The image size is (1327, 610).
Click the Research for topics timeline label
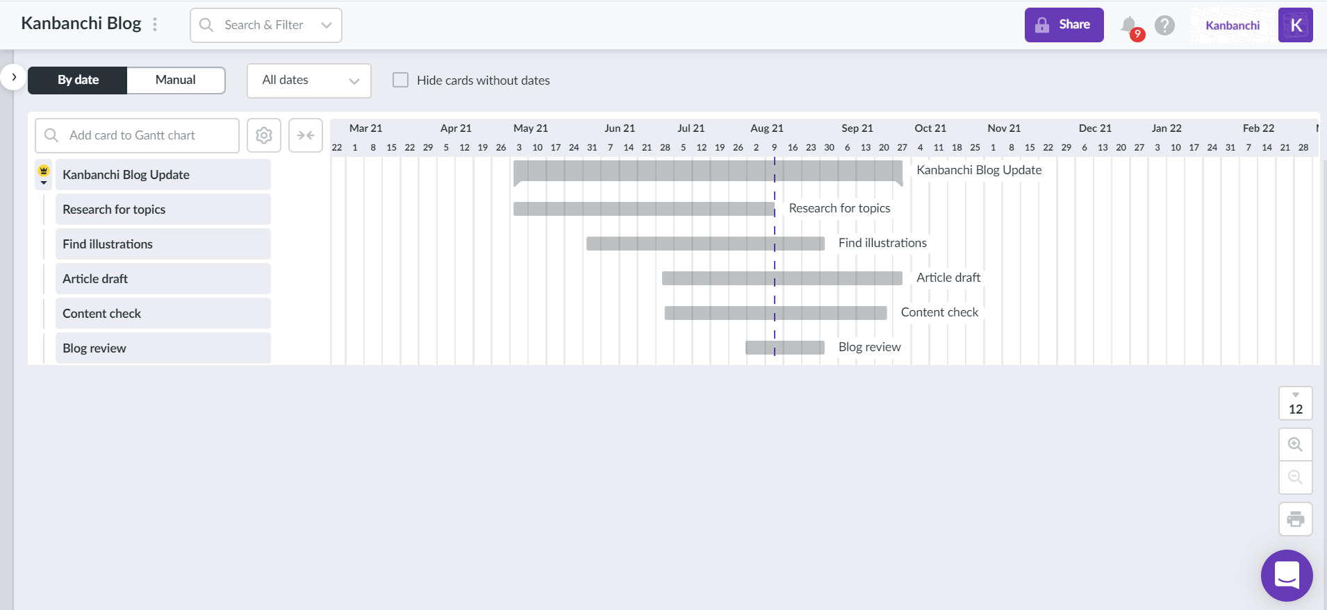pyautogui.click(x=839, y=208)
